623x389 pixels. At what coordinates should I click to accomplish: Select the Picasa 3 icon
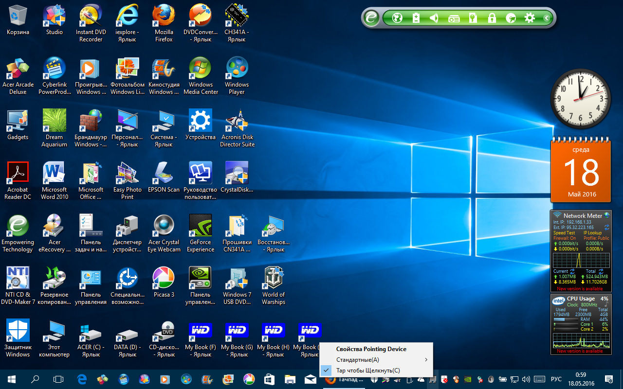pos(164,283)
